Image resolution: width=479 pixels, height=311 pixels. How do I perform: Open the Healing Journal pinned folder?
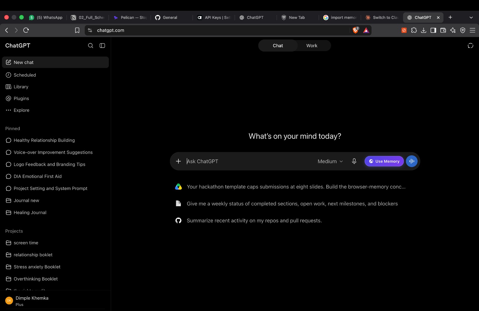(x=55, y=213)
